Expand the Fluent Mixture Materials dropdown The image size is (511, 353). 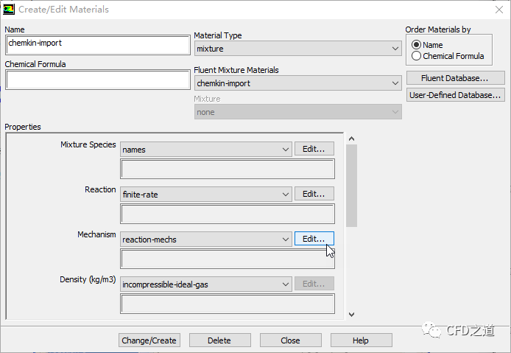[x=297, y=83]
